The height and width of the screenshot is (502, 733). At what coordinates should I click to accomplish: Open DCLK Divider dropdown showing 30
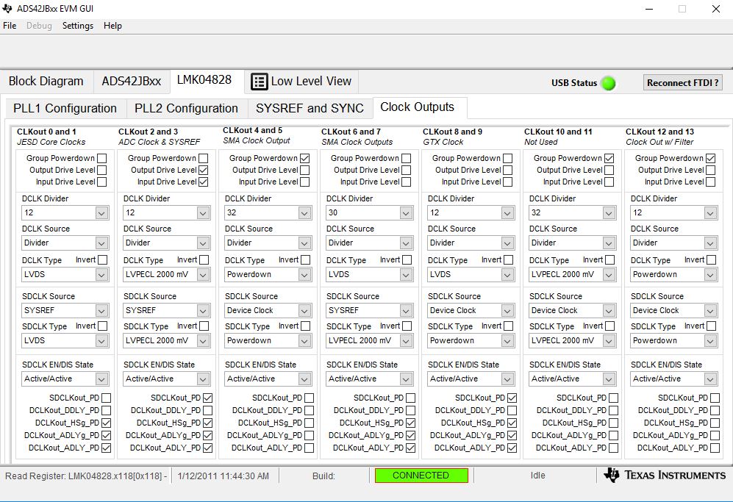coord(406,213)
